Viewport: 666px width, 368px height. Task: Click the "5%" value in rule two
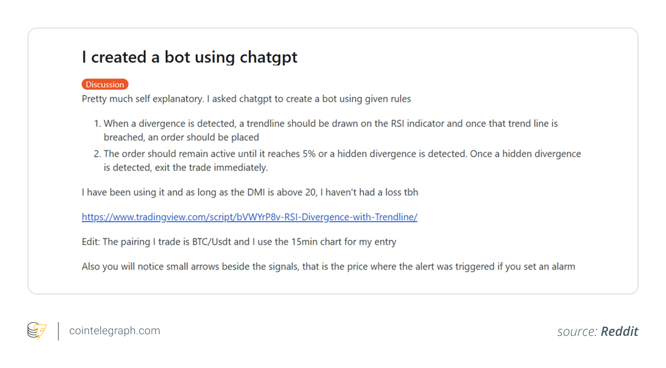309,154
